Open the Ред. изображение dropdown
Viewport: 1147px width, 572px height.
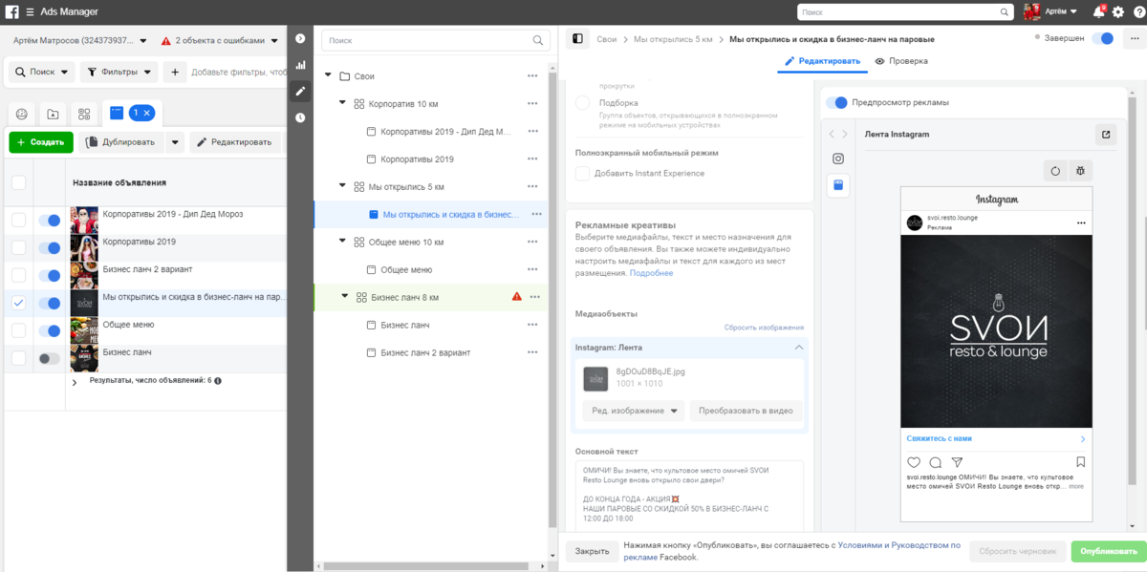tap(632, 411)
